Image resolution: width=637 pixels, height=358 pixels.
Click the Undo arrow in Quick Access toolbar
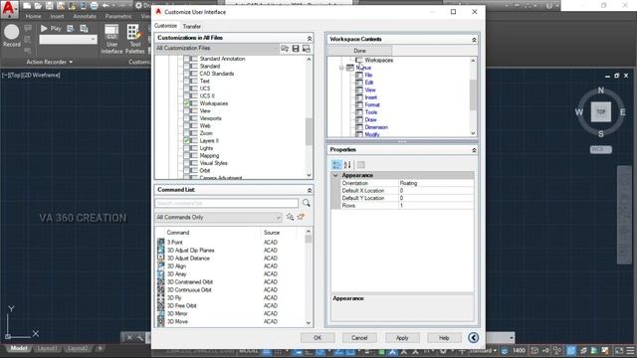106,6
